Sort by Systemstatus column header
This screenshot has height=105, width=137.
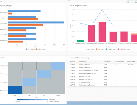108,62
